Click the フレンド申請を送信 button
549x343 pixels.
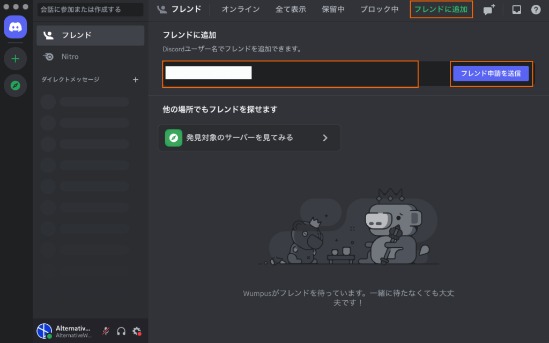(x=491, y=73)
